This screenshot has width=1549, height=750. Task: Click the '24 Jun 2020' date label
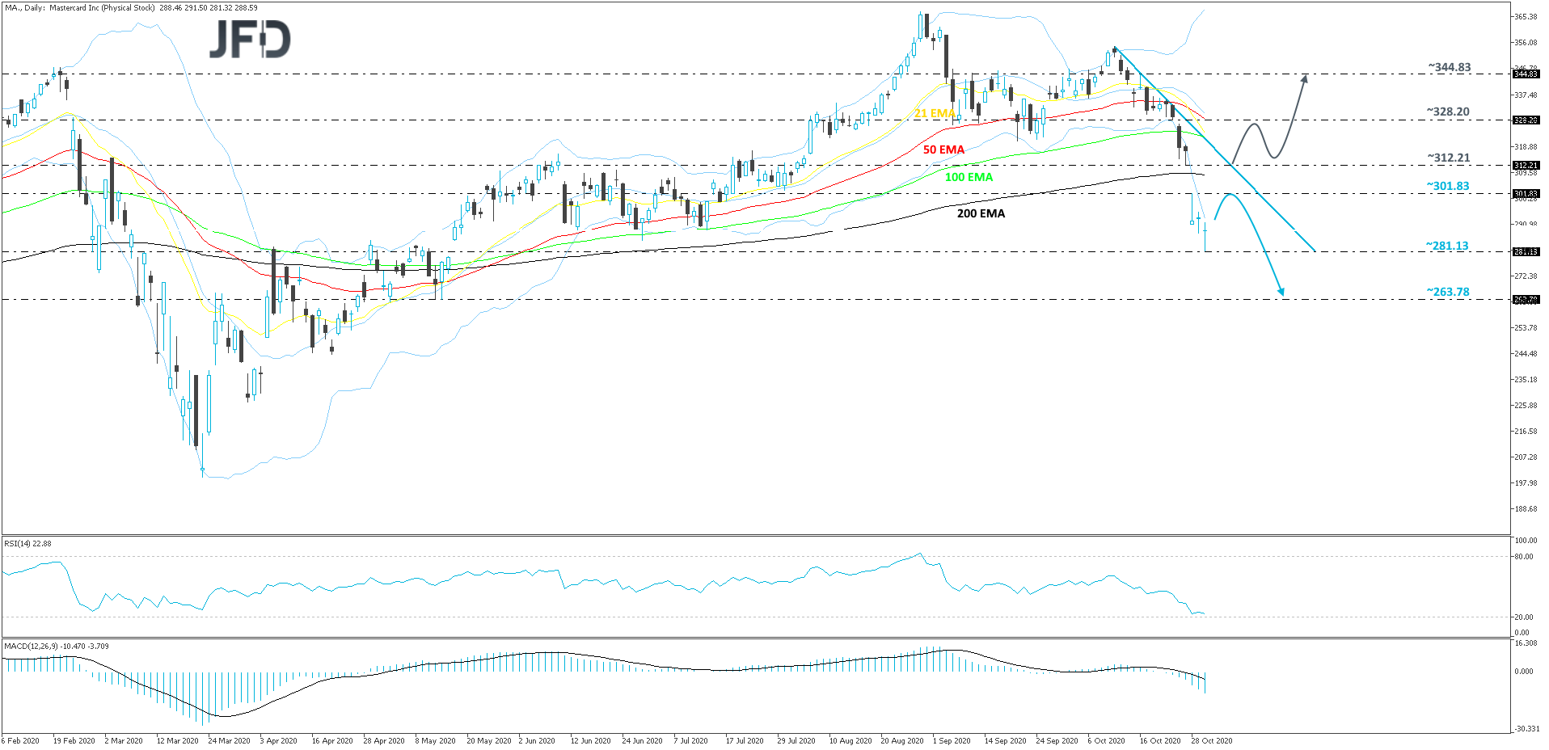tap(643, 741)
